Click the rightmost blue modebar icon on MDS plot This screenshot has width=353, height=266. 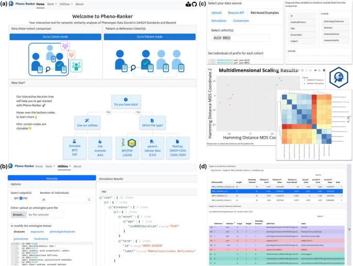(324, 71)
